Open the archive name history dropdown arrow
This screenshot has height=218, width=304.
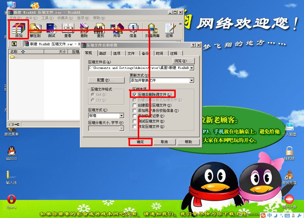pyautogui.click(x=192, y=68)
